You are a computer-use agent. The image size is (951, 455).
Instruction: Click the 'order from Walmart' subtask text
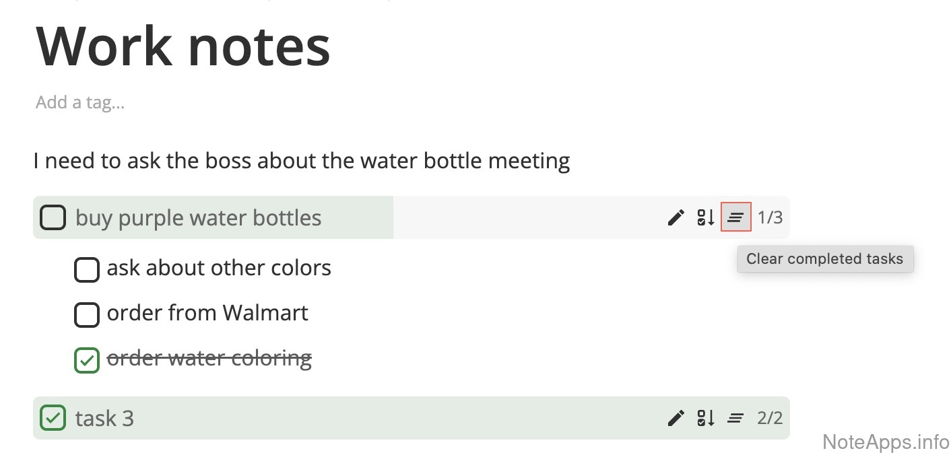[207, 313]
